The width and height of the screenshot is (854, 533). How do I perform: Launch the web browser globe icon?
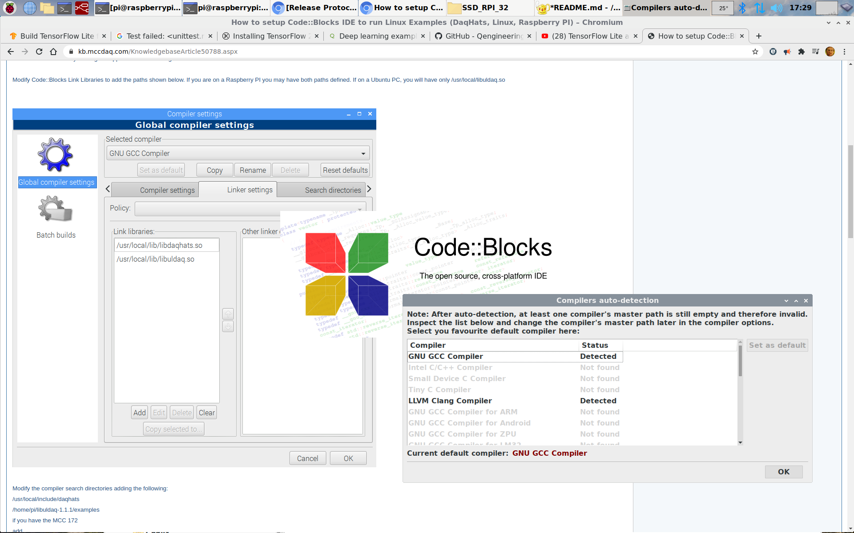pos(29,8)
